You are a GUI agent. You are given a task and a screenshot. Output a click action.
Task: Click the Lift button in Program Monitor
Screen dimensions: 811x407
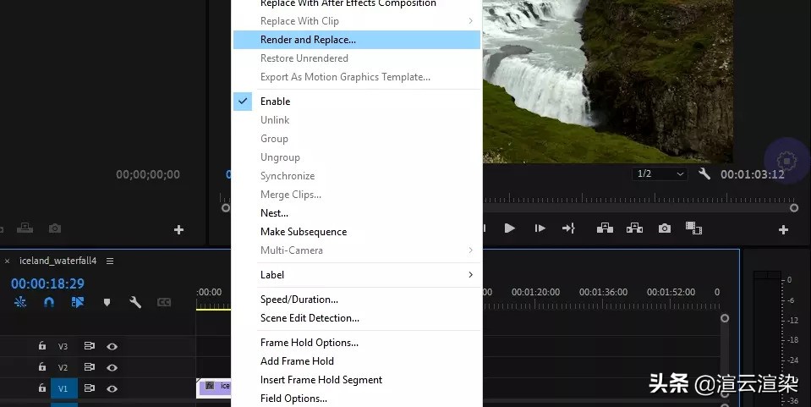[x=605, y=228]
